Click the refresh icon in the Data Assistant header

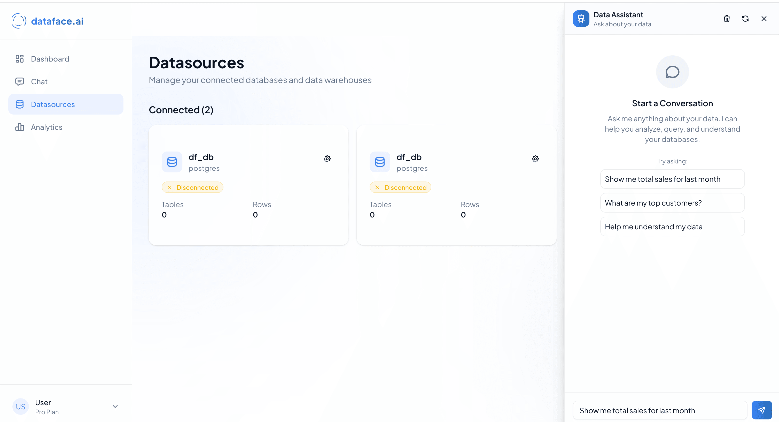tap(745, 19)
